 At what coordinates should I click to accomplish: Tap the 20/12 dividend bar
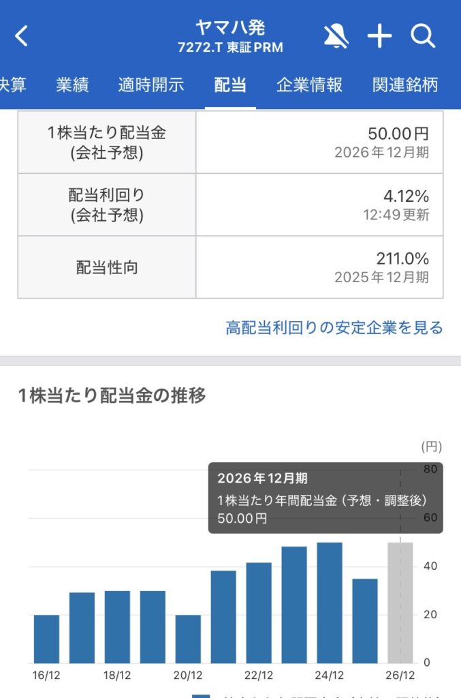tap(188, 639)
